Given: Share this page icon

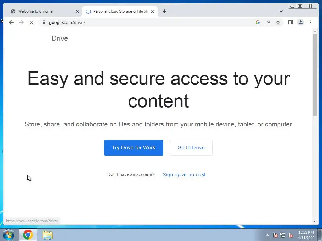Looking at the screenshot, I should (x=268, y=22).
